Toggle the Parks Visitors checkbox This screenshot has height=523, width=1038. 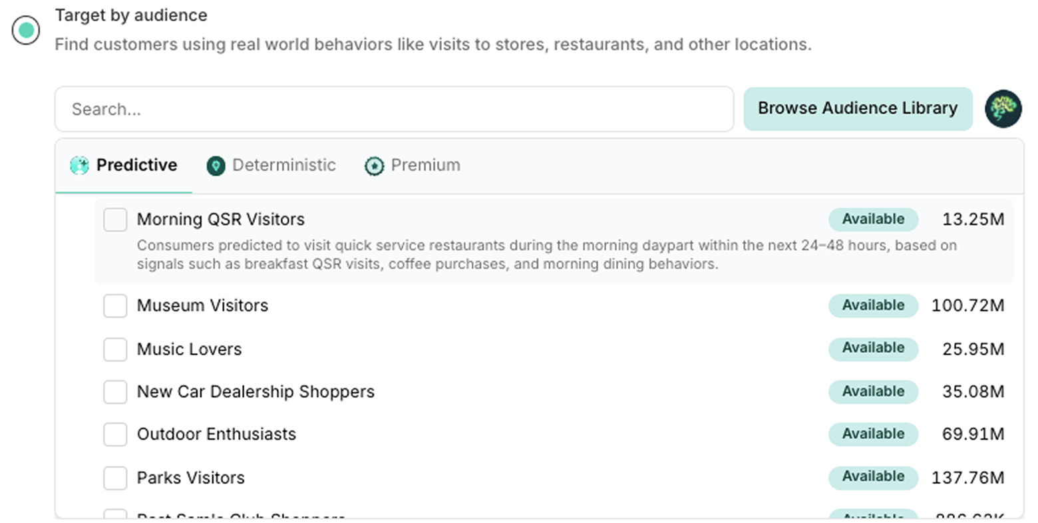(115, 478)
